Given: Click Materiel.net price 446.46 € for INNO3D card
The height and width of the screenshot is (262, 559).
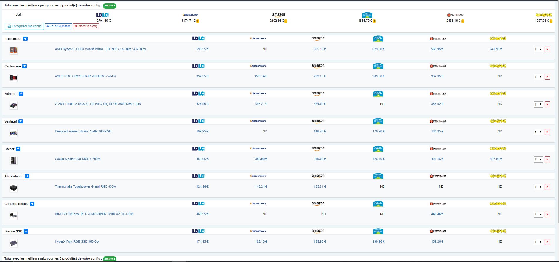Looking at the screenshot, I should 437,214.
